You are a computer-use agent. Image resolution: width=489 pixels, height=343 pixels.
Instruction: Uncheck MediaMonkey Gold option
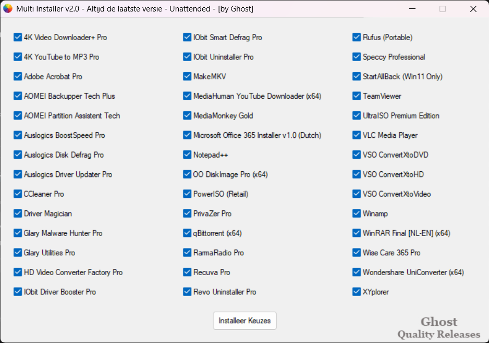(187, 115)
